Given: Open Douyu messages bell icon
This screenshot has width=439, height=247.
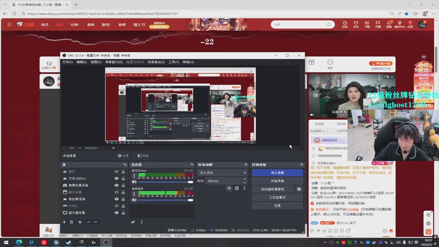Looking at the screenshot, I should tap(389, 24).
